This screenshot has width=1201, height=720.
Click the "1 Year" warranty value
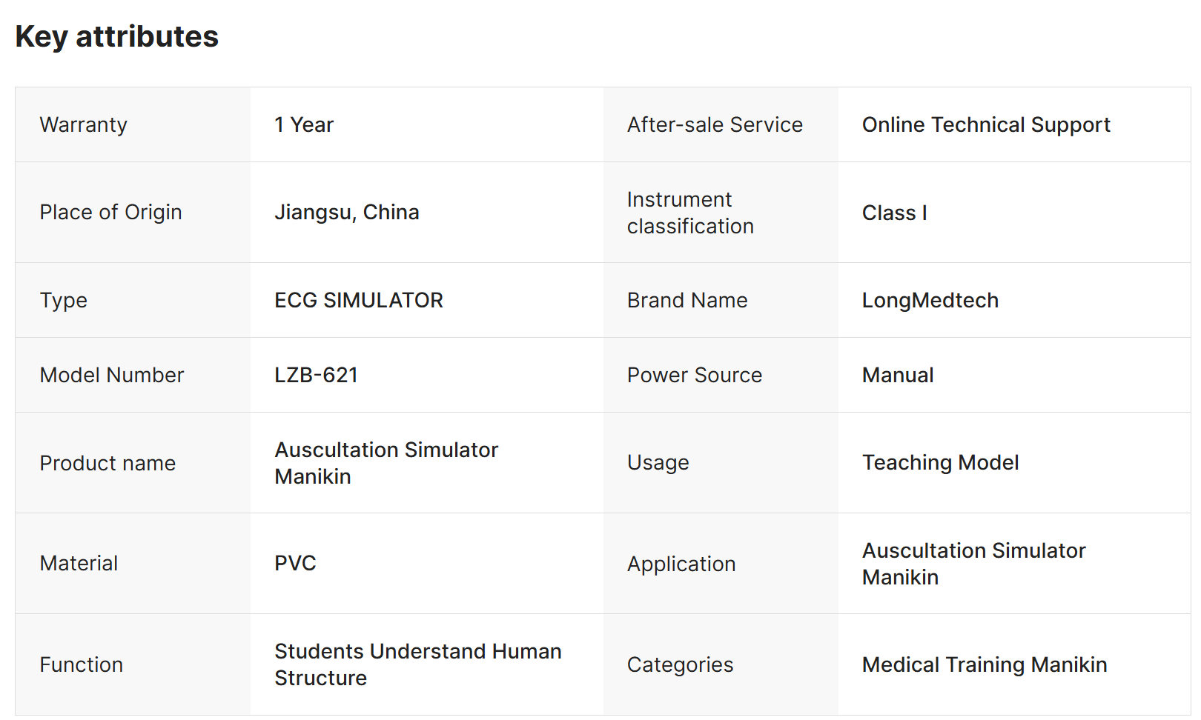coord(304,124)
